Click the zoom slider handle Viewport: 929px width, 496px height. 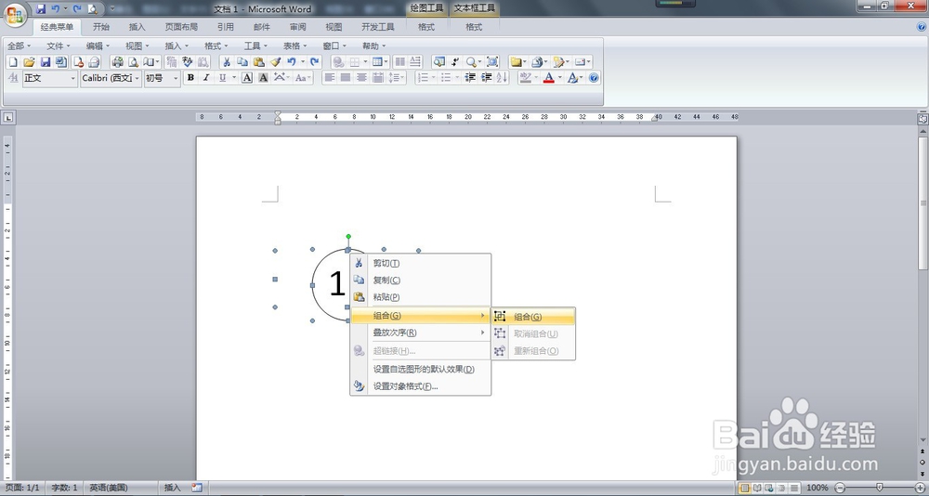[x=879, y=488]
